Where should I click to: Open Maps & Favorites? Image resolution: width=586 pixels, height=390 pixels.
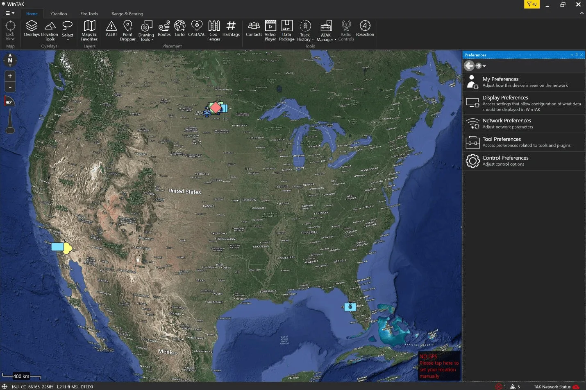[89, 31]
